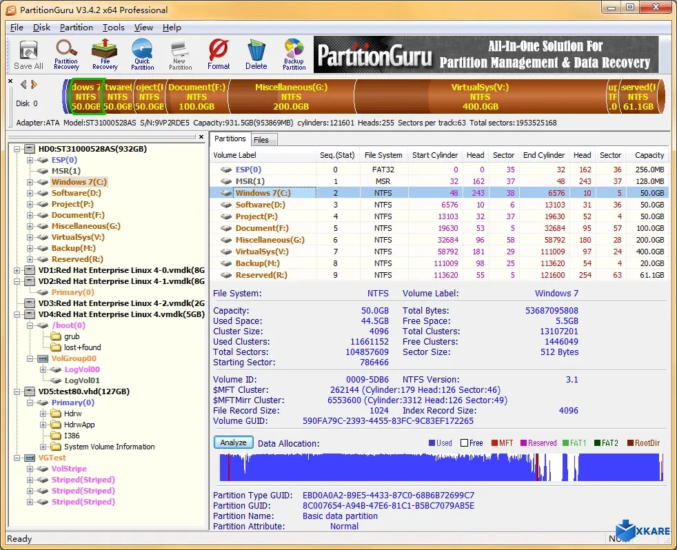Select Document(F:) block in disk map
The height and width of the screenshot is (550, 677).
coord(197,96)
